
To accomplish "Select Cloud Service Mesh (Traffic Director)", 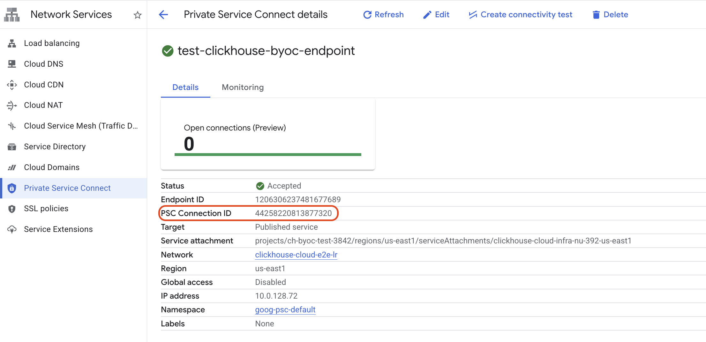I will tap(81, 126).
